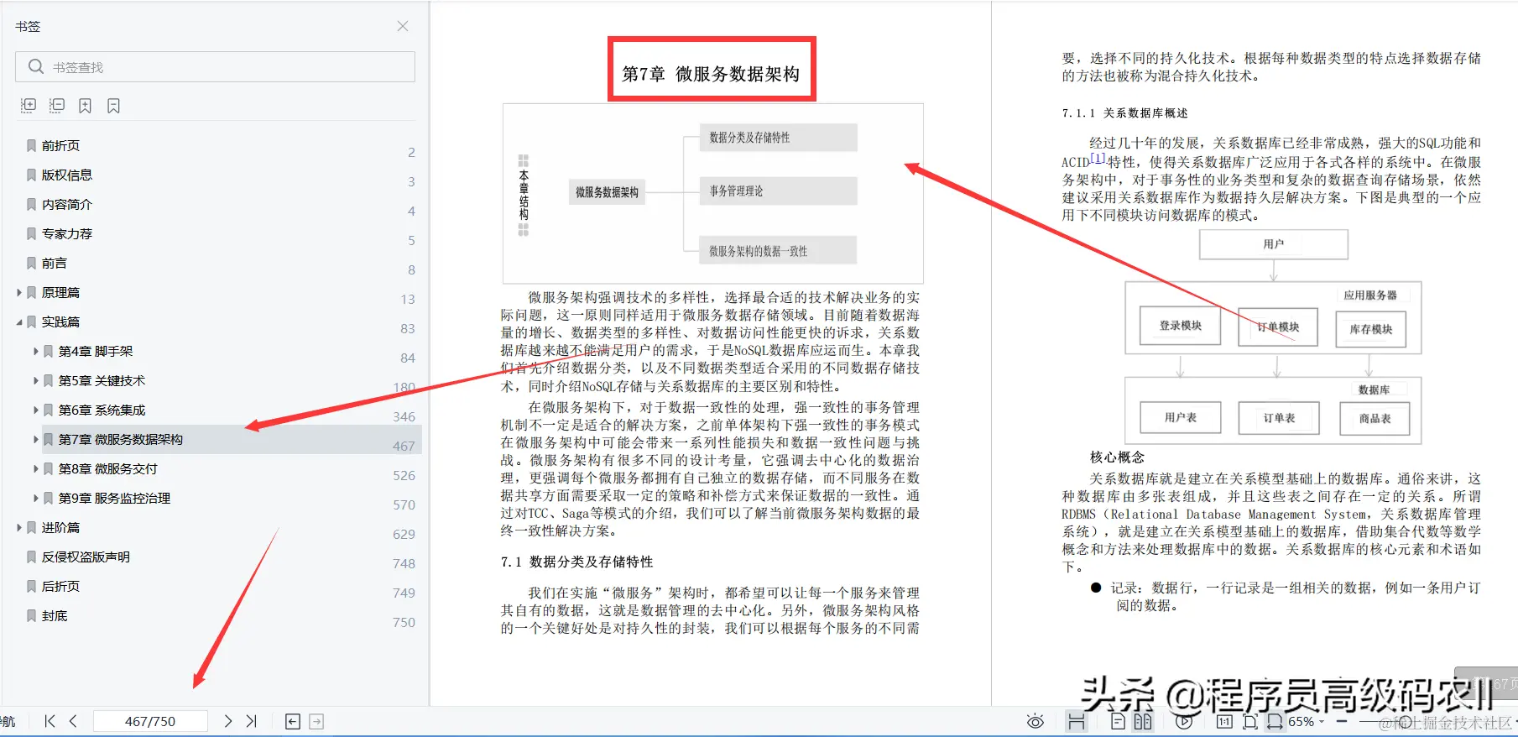Fit the page to window width
The width and height of the screenshot is (1518, 737).
point(1275,721)
